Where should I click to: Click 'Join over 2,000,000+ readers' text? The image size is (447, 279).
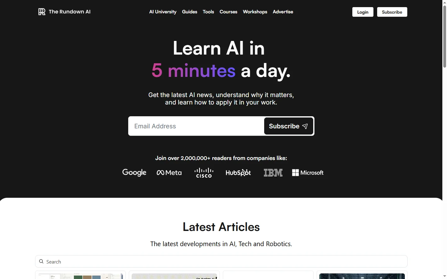[x=221, y=158]
